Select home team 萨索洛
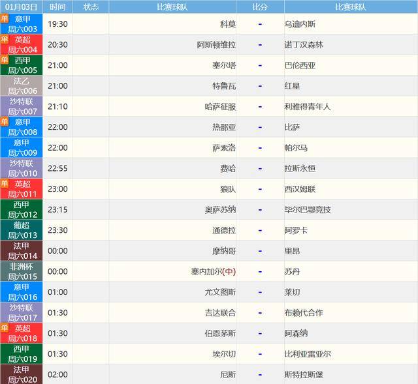 click(224, 148)
